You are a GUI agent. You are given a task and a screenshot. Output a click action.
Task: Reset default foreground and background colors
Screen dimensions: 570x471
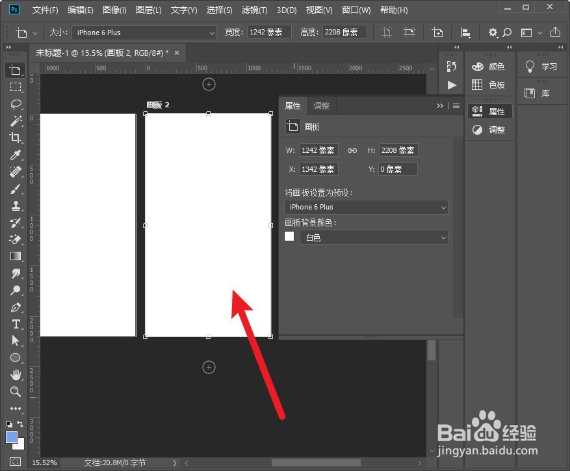(9, 424)
